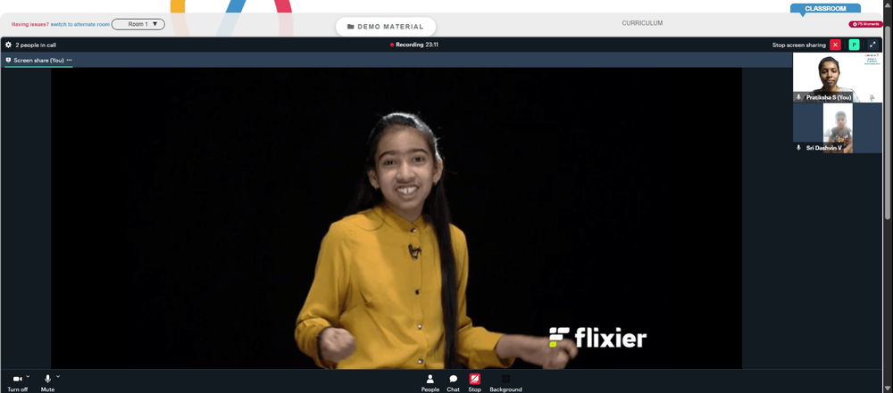Open the Background effects option

pyautogui.click(x=505, y=383)
